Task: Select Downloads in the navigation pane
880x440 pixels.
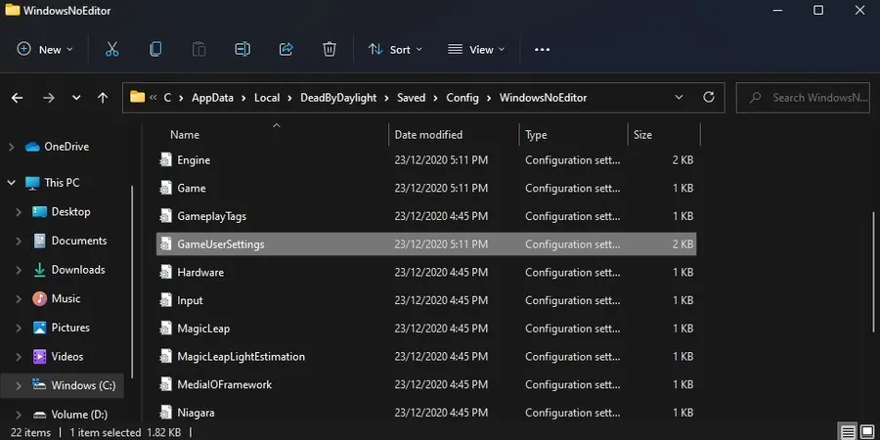Action: point(78,270)
